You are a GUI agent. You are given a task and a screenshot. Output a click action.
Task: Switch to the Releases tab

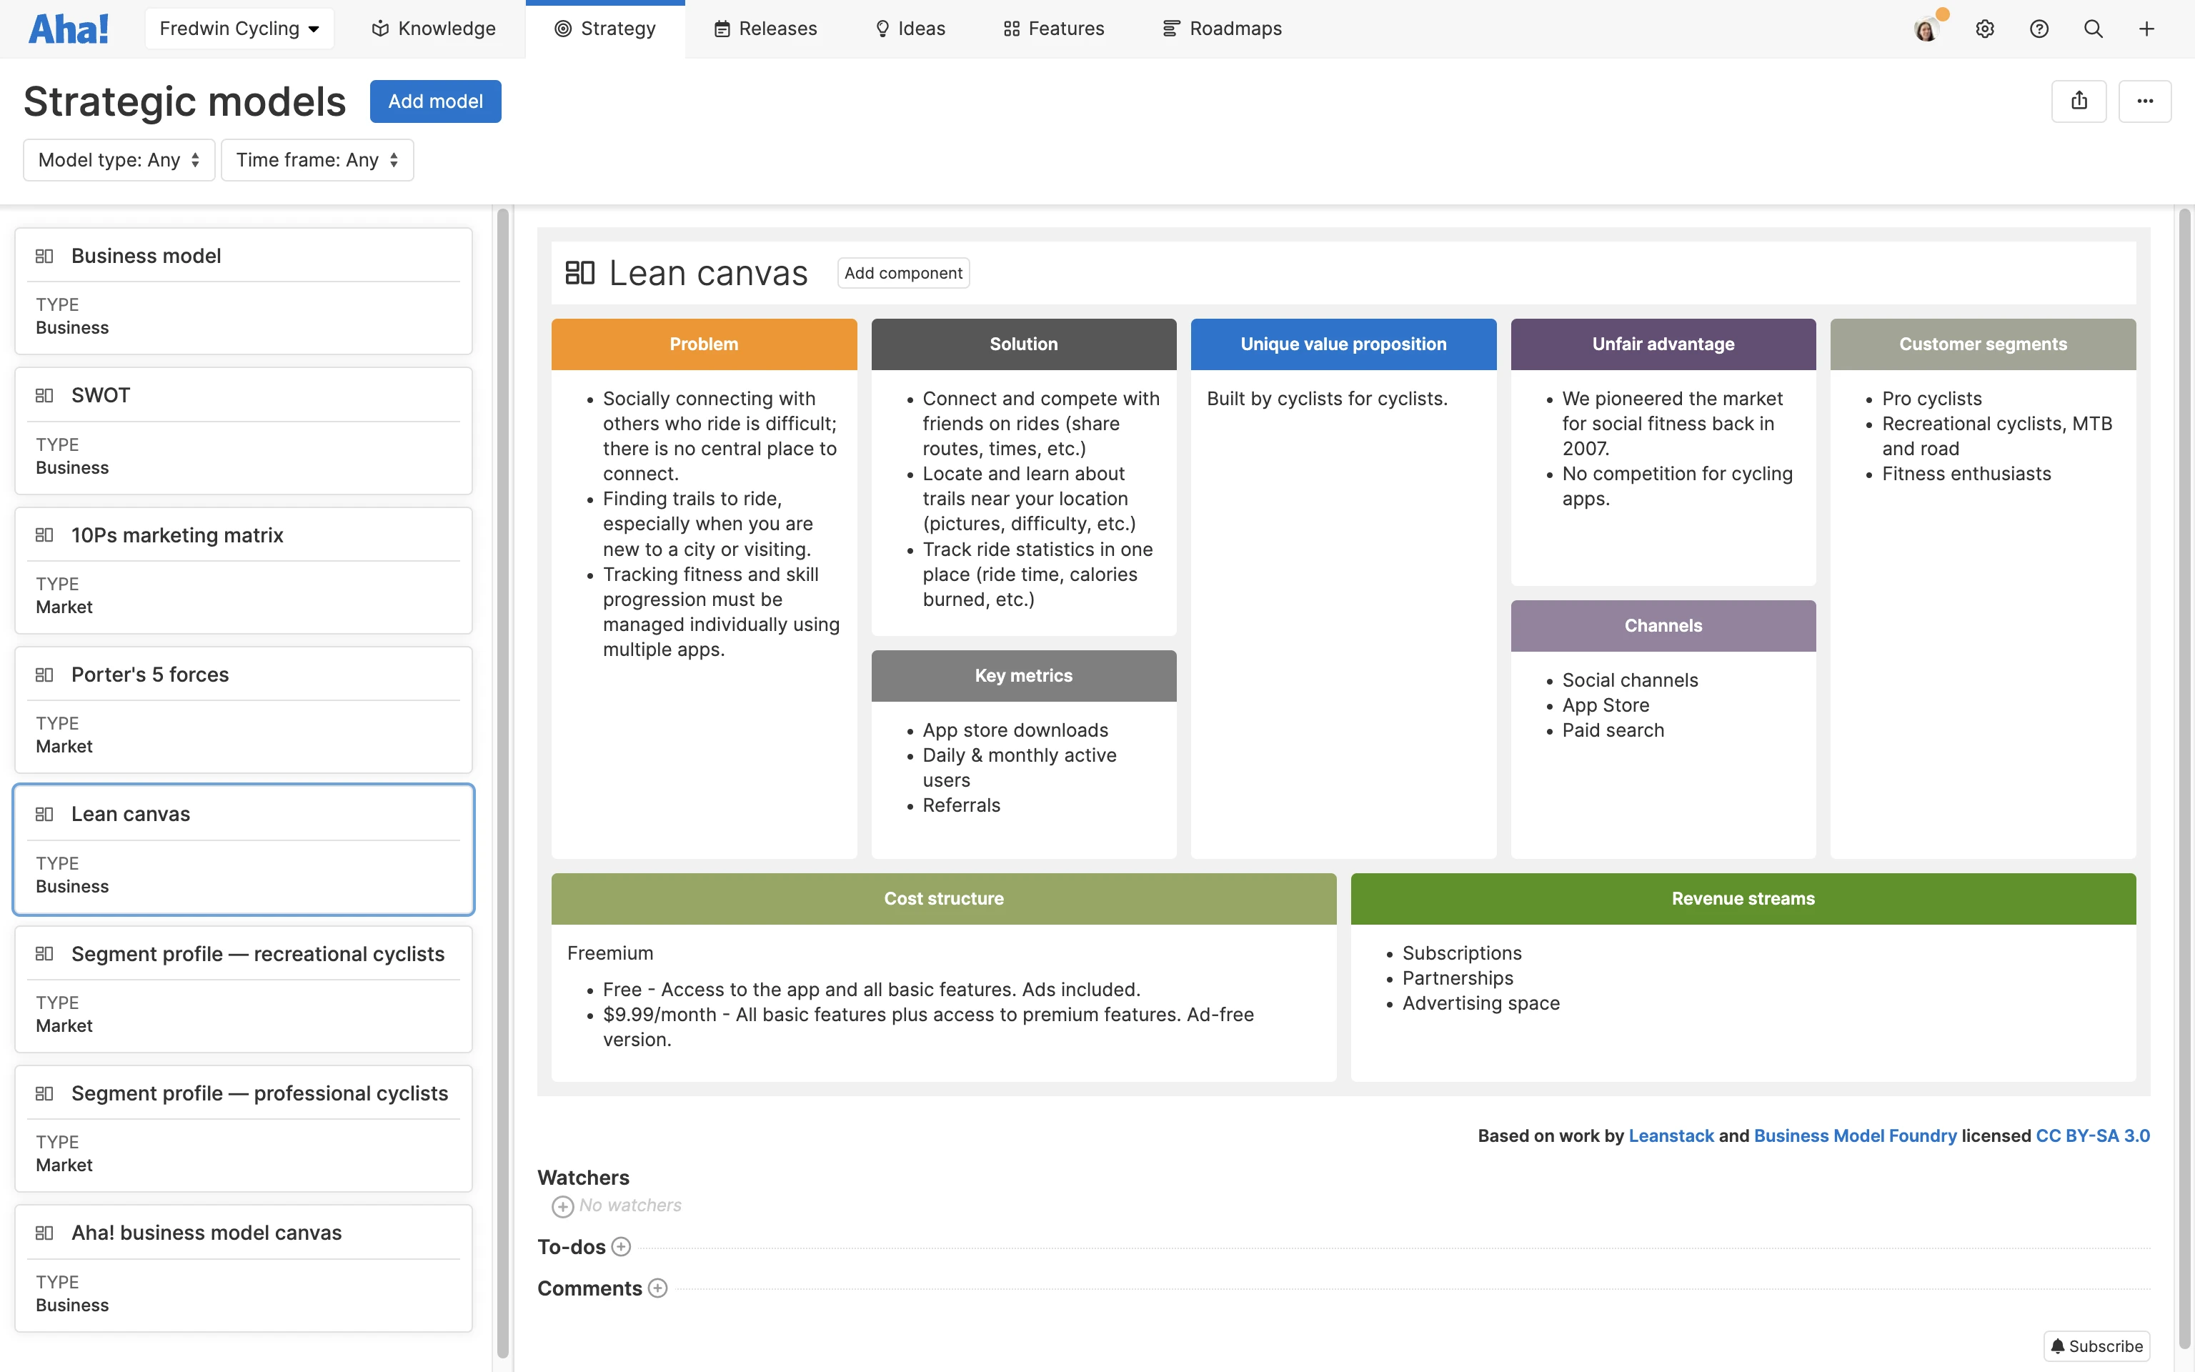coord(765,29)
